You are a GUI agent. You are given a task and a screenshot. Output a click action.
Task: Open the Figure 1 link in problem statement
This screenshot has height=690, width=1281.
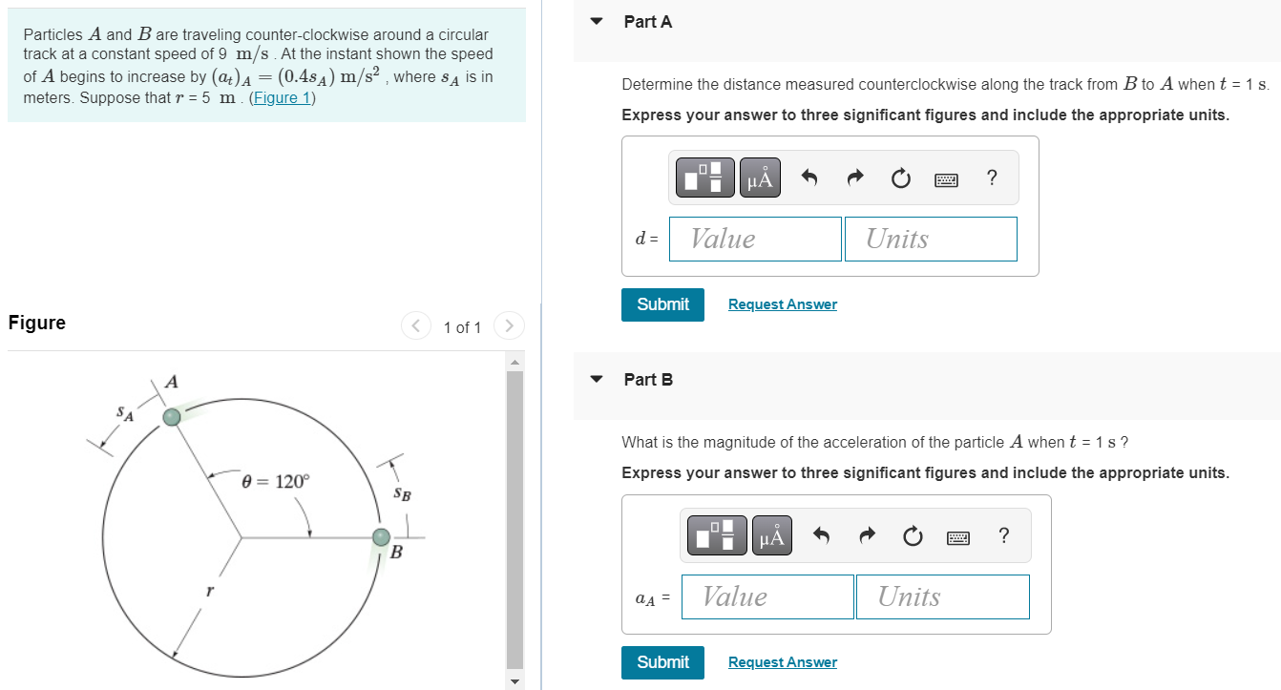[x=282, y=96]
